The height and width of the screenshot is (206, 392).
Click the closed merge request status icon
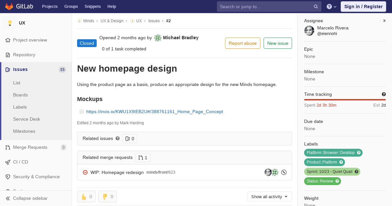tap(85, 172)
